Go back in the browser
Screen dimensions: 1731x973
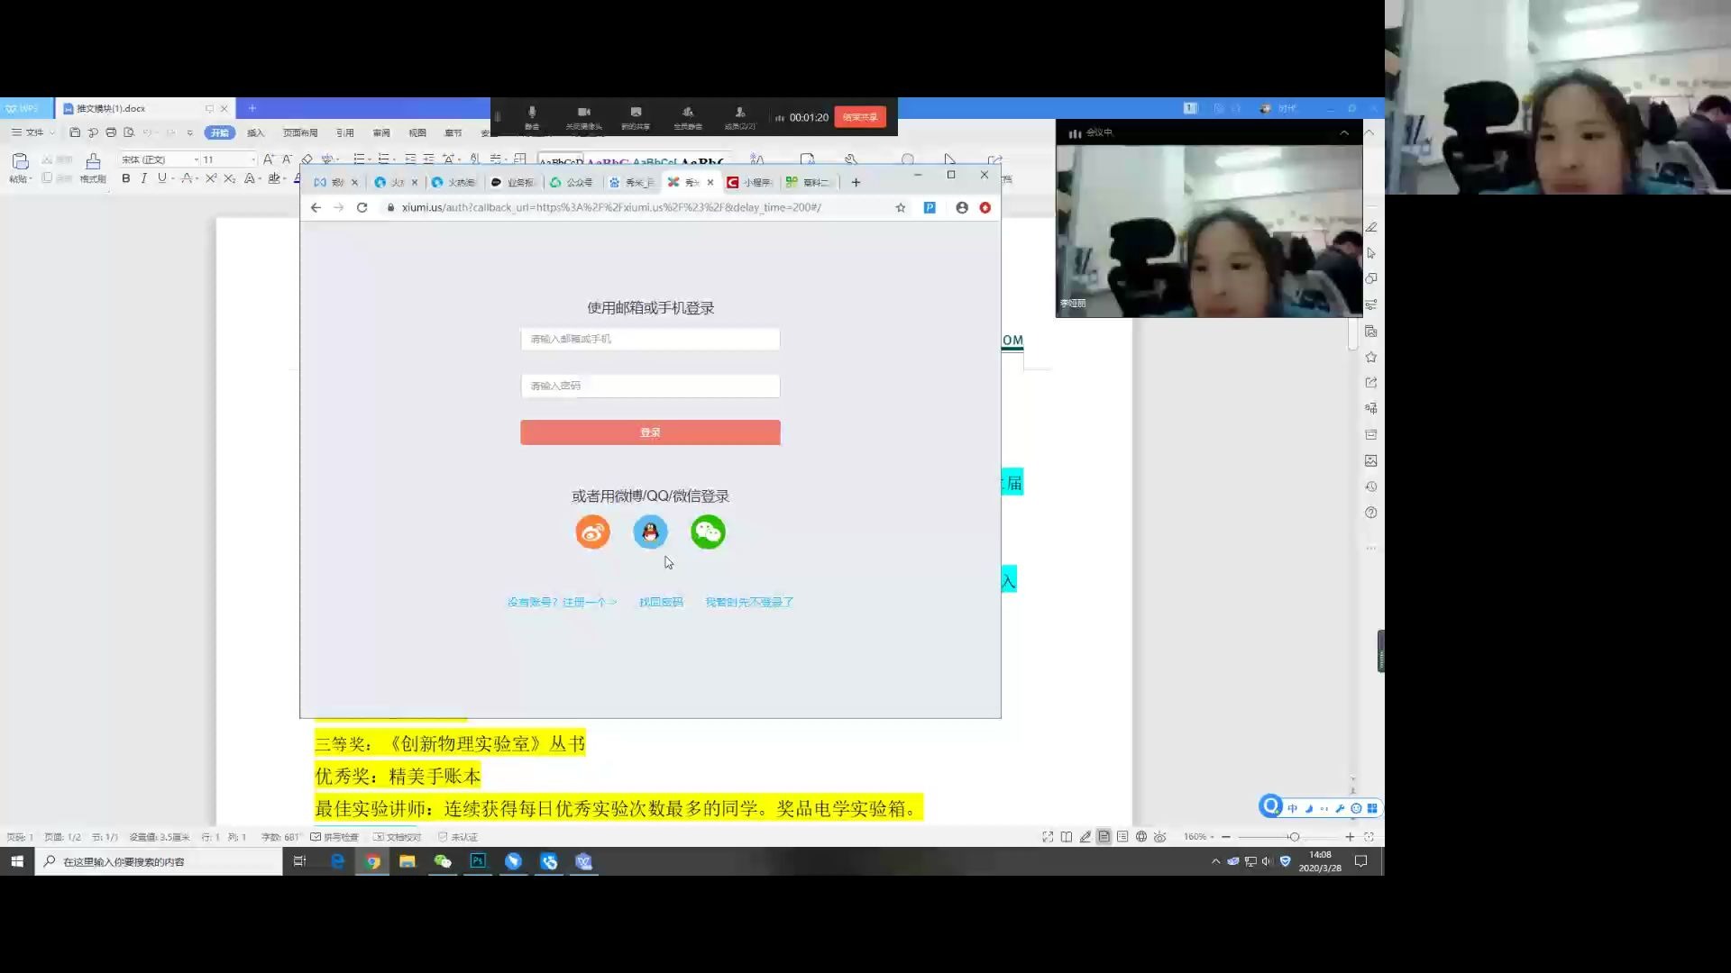click(316, 207)
